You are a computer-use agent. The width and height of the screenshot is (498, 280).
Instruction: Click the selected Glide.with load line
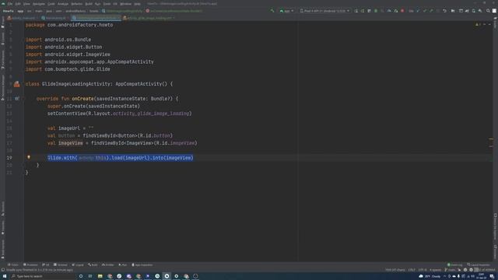coord(121,158)
